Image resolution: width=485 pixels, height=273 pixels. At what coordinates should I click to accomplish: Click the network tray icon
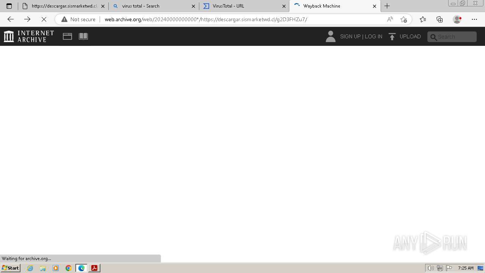click(x=440, y=268)
